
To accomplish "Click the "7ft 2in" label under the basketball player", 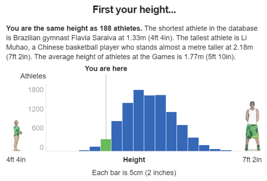I will click(x=252, y=160).
